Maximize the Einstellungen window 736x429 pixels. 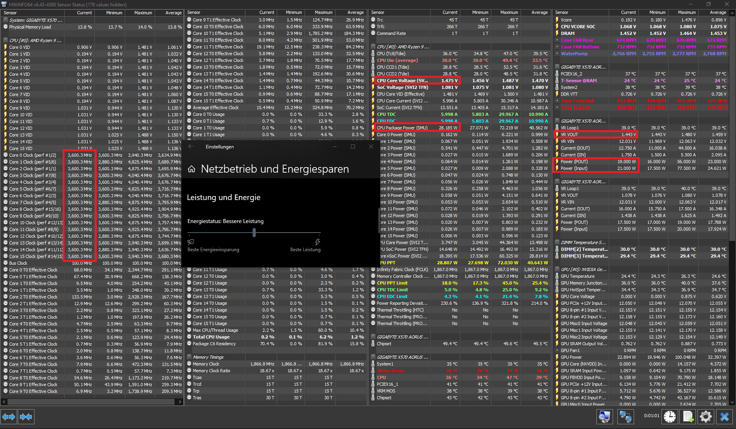coord(353,146)
